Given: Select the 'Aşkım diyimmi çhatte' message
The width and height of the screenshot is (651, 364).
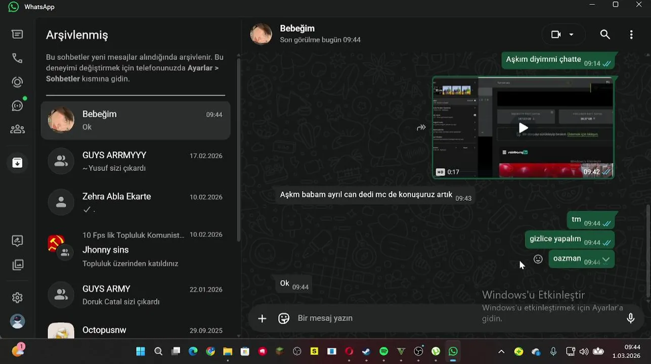Looking at the screenshot, I should [x=558, y=60].
